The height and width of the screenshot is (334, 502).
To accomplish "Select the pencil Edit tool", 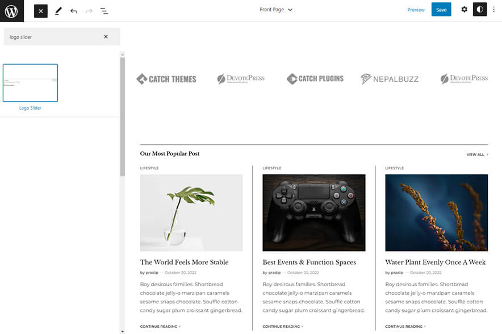I will [x=58, y=11].
